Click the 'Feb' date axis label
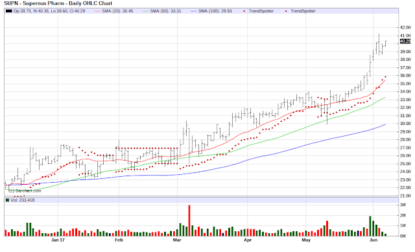 click(119, 240)
